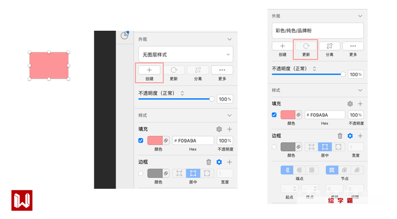Open the 起点 start arrow dropdown
397x219 pixels.
coord(289,189)
